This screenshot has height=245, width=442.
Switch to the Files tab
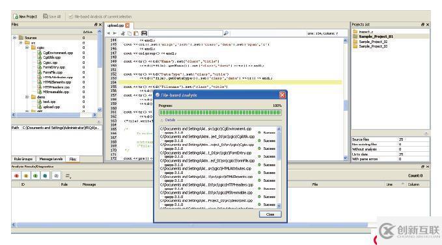(x=73, y=159)
